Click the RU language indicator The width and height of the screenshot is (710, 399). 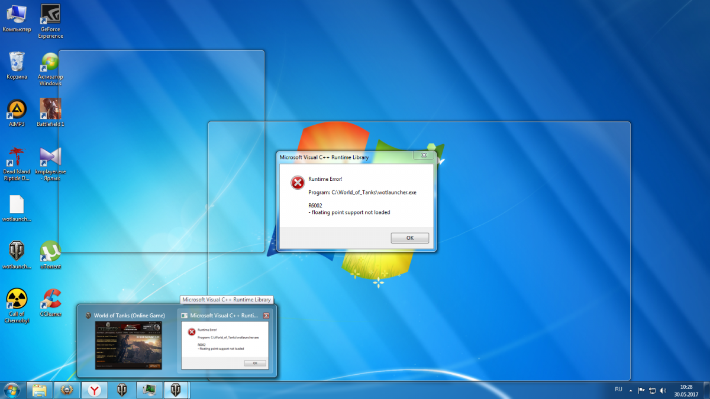(618, 389)
